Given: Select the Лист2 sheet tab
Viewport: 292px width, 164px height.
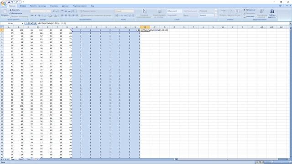Looking at the screenshot, I should click(21, 159).
